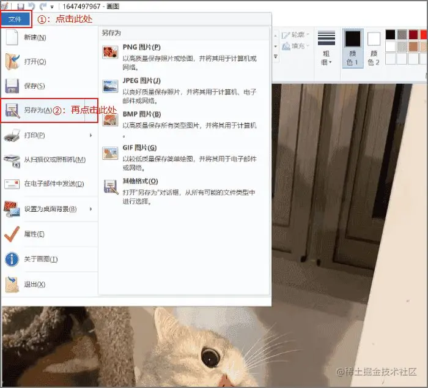Click the 新建(N) new document icon

coord(12,37)
